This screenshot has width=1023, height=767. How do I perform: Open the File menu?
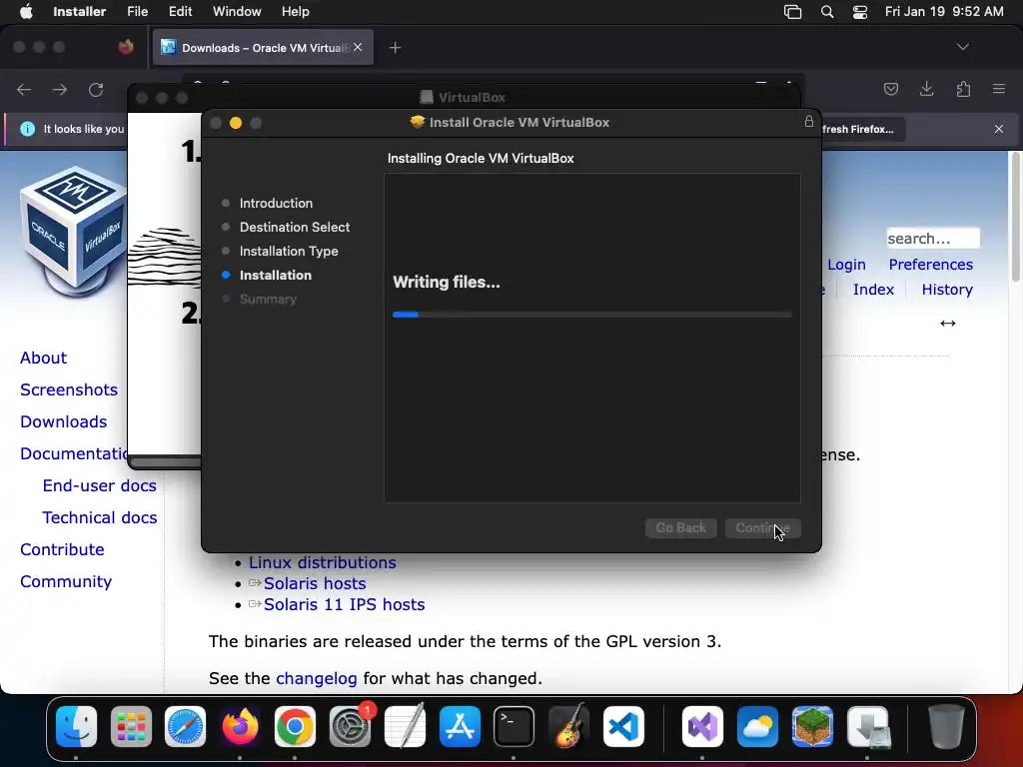pyautogui.click(x=137, y=12)
